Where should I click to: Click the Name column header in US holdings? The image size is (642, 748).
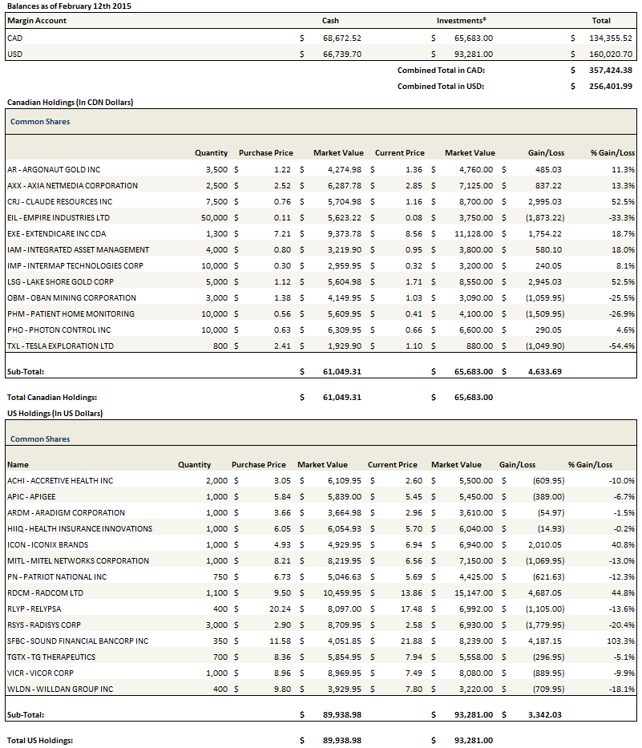tap(18, 464)
